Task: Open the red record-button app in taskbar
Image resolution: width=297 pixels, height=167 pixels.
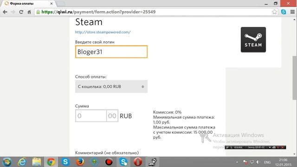Action: pos(109,162)
